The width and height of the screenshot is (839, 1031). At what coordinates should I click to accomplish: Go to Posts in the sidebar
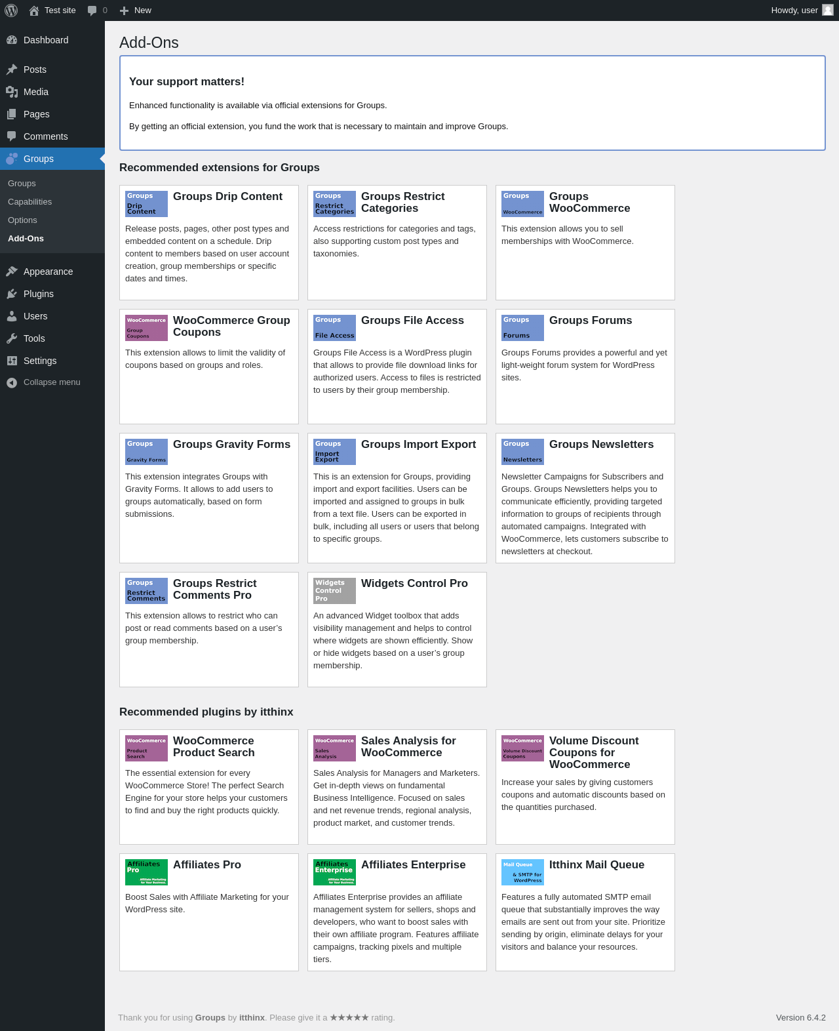(52, 70)
